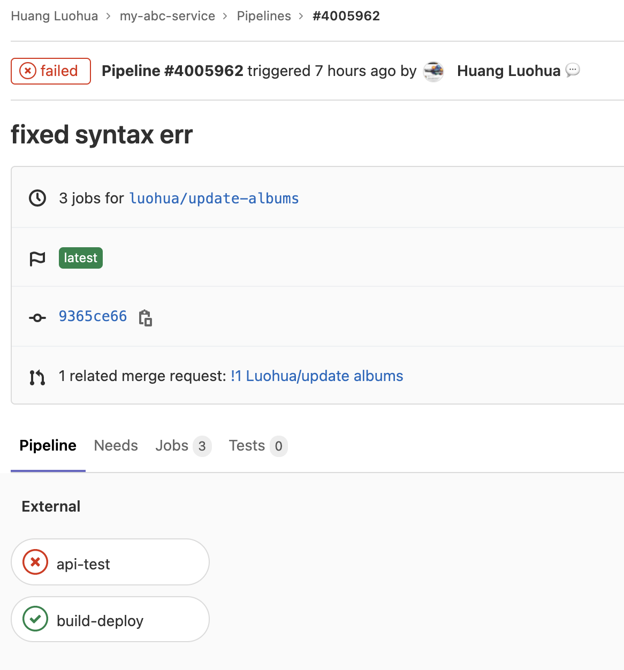Click the status message bubble by Huang Luohua
The width and height of the screenshot is (624, 670).
573,70
